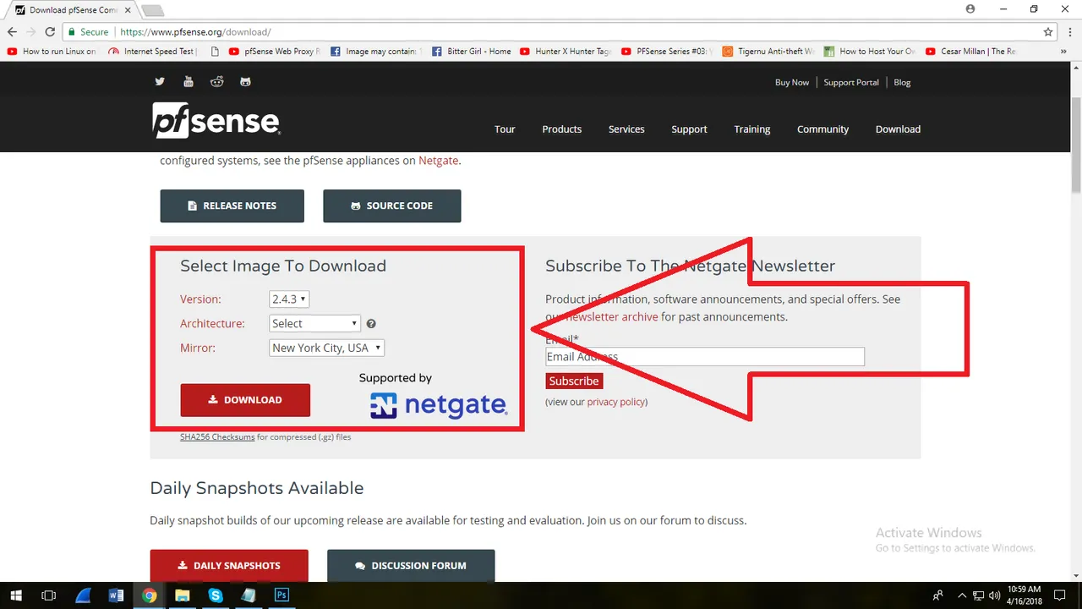
Task: Open Cesar Millan bookmark
Action: (x=971, y=51)
